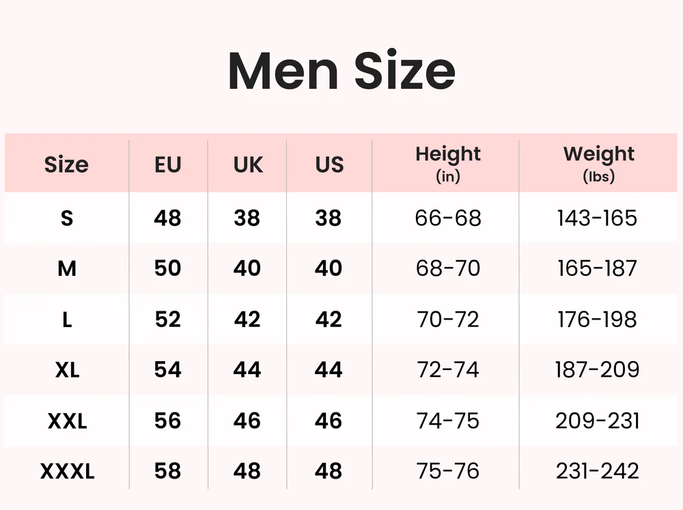Select EU value 50 in M row
The height and width of the screenshot is (510, 683).
pos(167,269)
